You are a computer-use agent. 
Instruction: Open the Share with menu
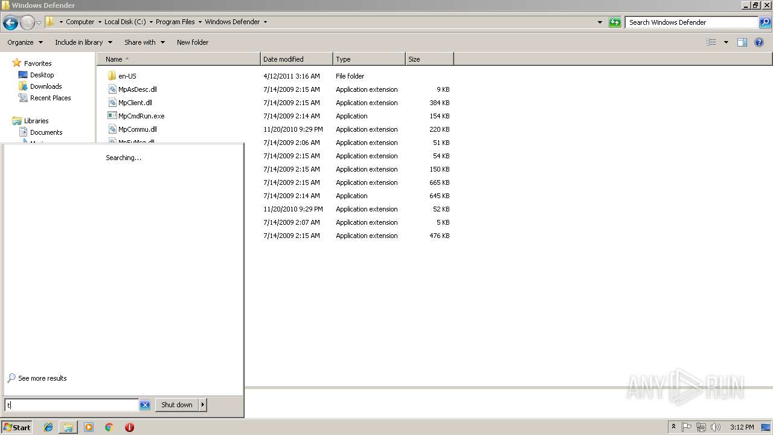pyautogui.click(x=144, y=42)
